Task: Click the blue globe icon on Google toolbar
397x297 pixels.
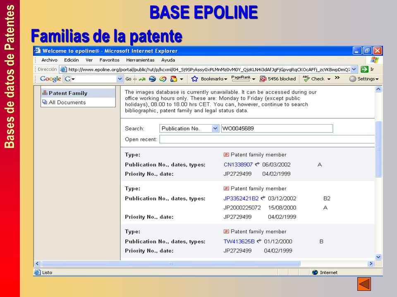Action: tap(152, 79)
